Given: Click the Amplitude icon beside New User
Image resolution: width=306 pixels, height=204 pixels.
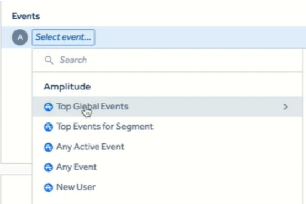Looking at the screenshot, I should (x=49, y=187).
